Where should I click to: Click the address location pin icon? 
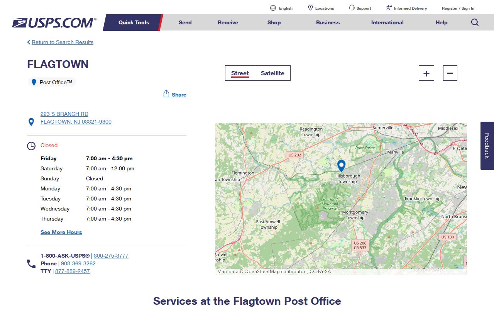coord(31,122)
